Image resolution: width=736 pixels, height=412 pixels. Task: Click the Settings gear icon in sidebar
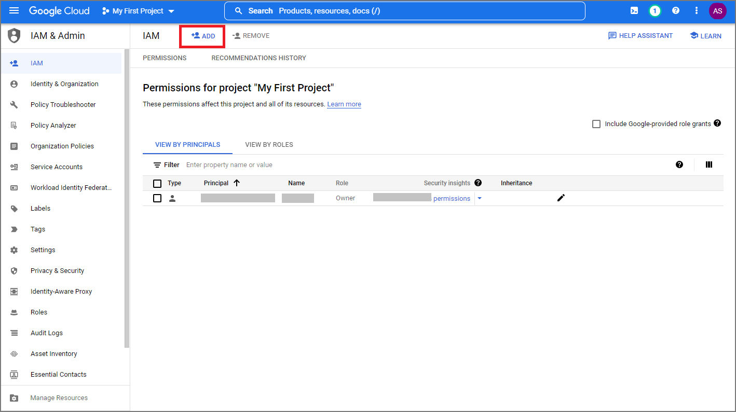point(14,250)
